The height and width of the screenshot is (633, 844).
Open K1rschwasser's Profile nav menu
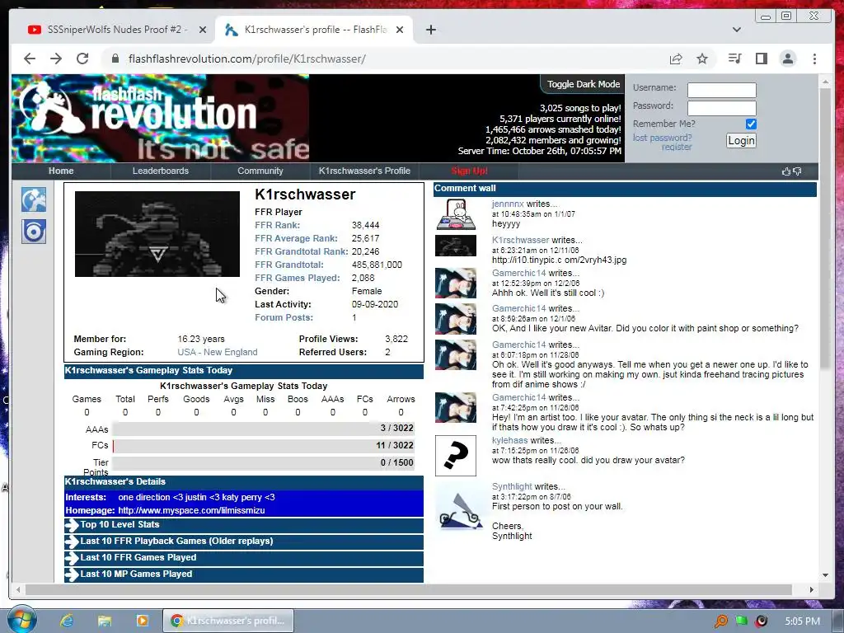click(364, 171)
